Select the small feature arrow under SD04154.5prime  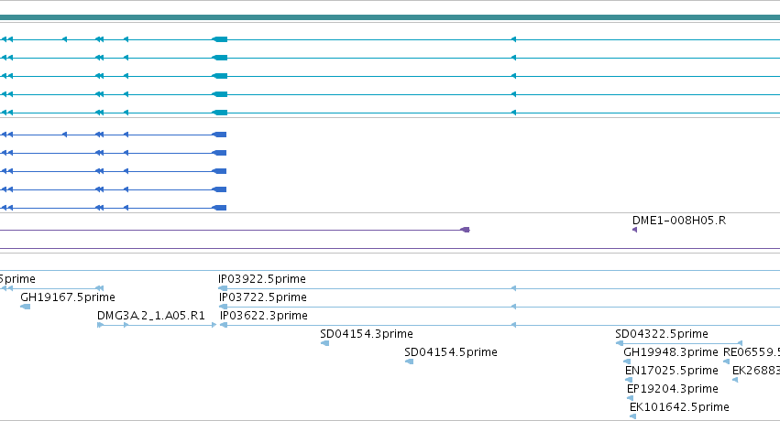click(x=410, y=362)
